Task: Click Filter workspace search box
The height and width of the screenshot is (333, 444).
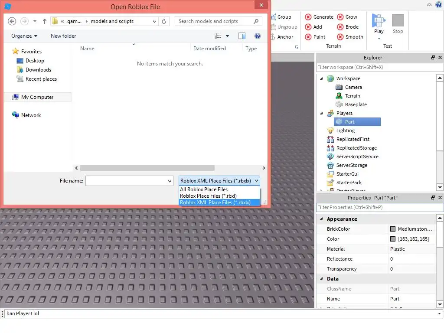Action: coord(380,67)
